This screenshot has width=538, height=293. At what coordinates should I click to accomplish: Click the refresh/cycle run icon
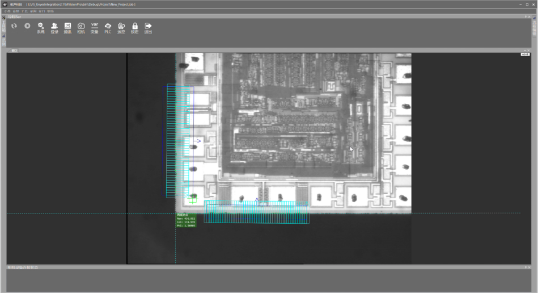tap(14, 26)
